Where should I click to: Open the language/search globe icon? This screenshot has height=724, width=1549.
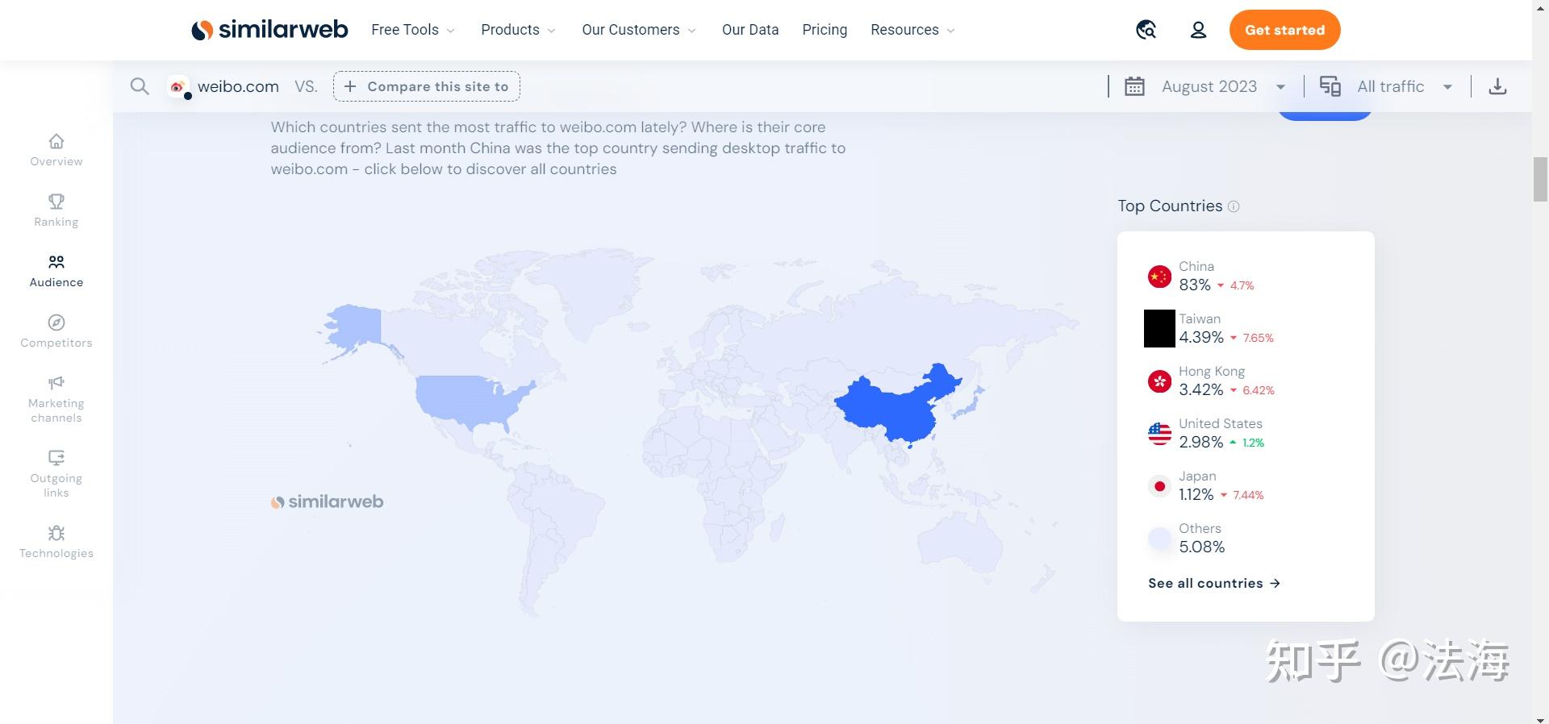[1146, 30]
